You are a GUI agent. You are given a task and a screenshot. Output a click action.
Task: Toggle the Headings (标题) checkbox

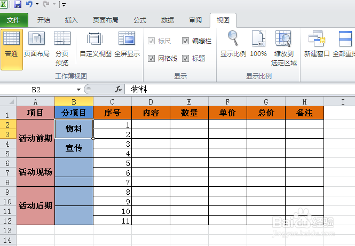[x=185, y=58]
